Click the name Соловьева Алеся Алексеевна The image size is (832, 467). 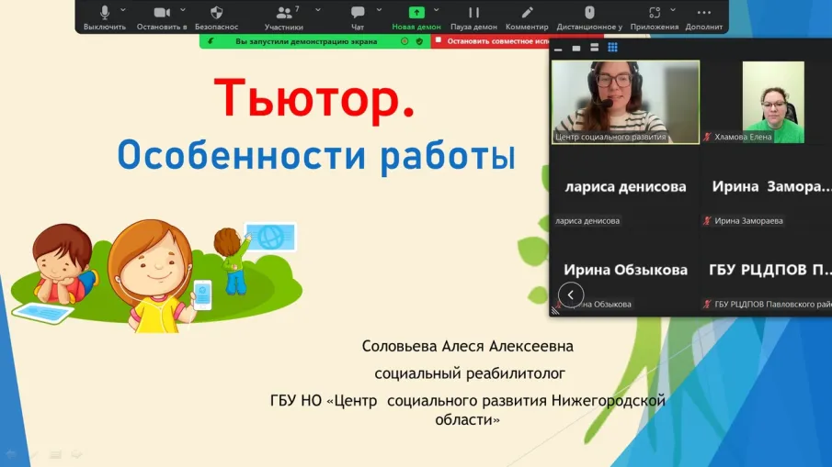[x=467, y=346]
